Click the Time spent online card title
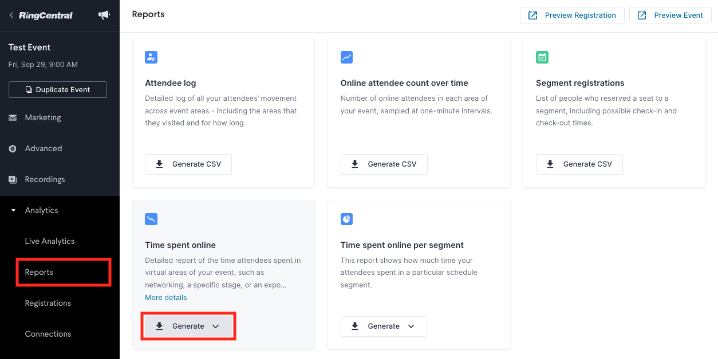Viewport: 718px width, 359px height. pyautogui.click(x=180, y=245)
